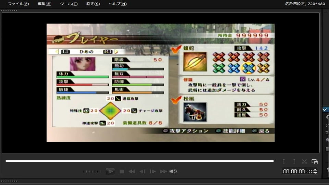The width and height of the screenshot is (329, 185).
Task: Split the clip with the scissors icon
Action: point(304,161)
